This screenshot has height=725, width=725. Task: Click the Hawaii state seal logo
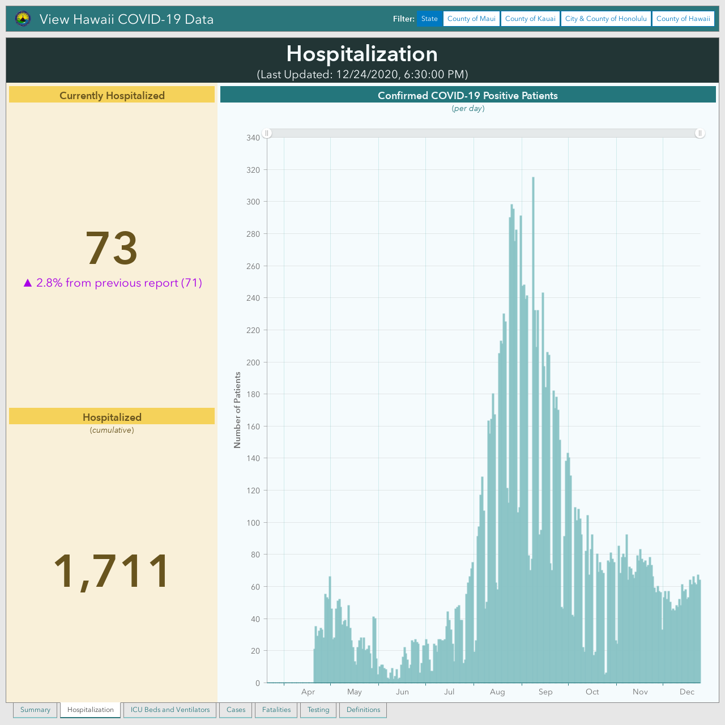tap(23, 19)
